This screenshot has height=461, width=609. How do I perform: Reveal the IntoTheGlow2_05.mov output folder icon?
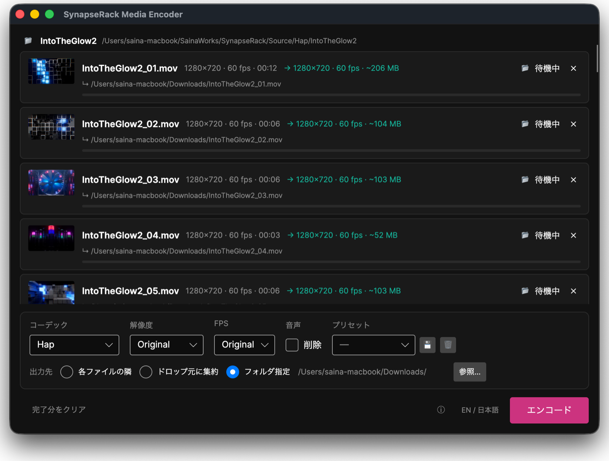point(525,291)
